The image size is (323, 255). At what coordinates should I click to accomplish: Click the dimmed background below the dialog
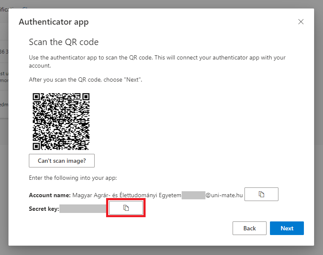click(161, 251)
